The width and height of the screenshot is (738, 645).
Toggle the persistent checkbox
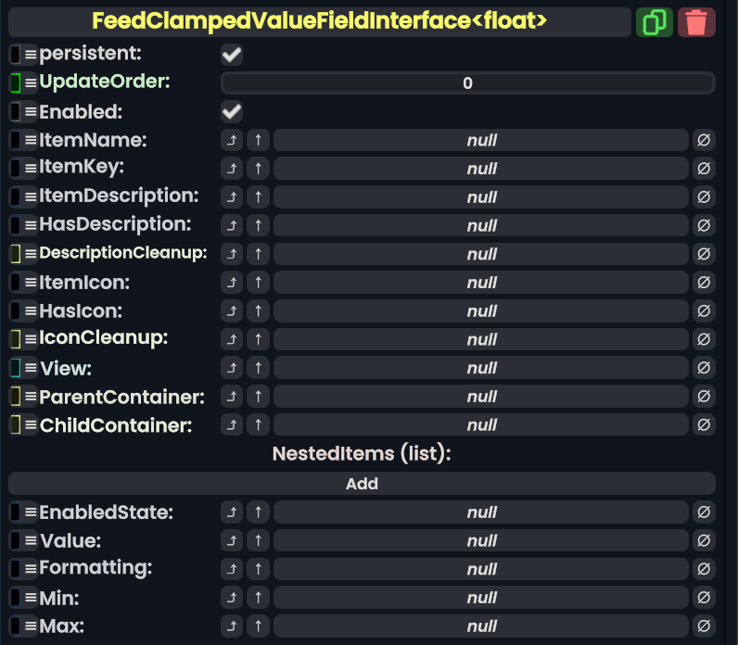pyautogui.click(x=232, y=55)
